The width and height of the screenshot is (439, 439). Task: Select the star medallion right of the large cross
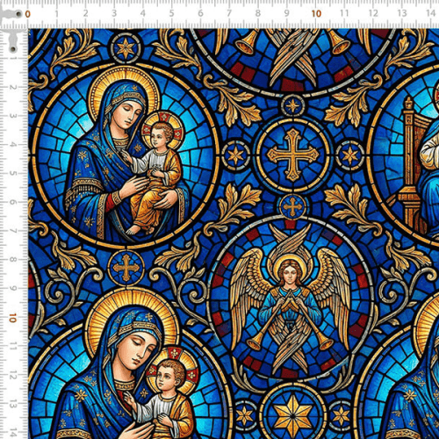coord(350,155)
